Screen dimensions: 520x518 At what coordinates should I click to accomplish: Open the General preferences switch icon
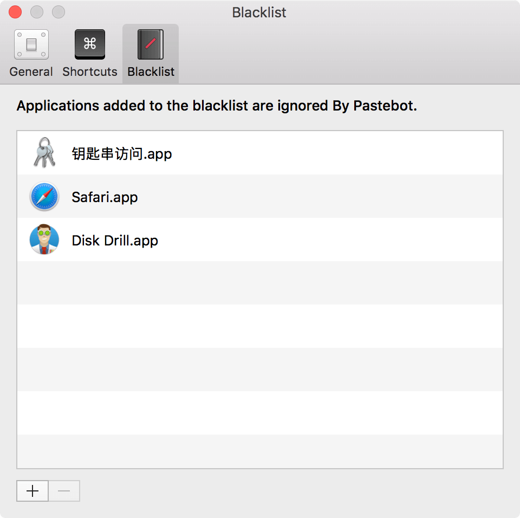[x=31, y=44]
